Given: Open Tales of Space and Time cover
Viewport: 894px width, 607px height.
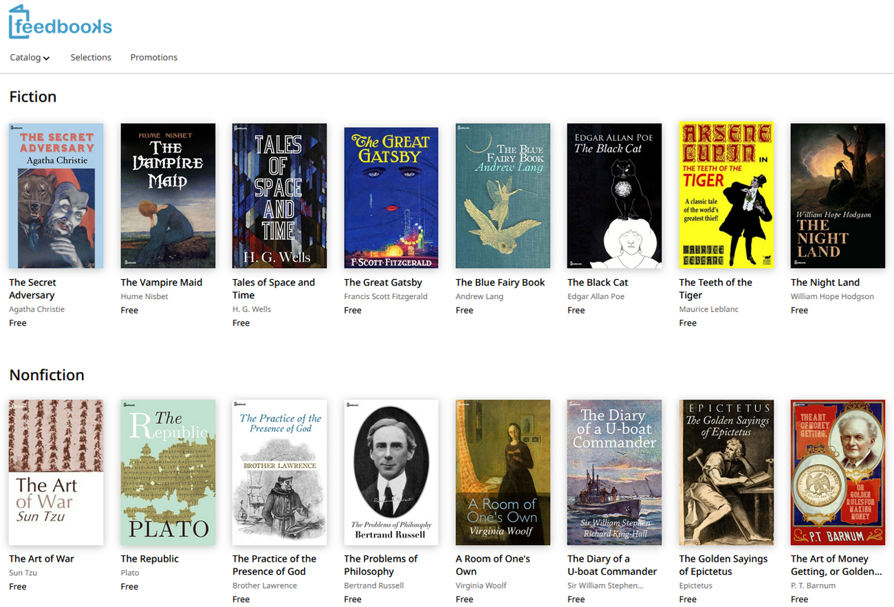Looking at the screenshot, I should [x=279, y=196].
